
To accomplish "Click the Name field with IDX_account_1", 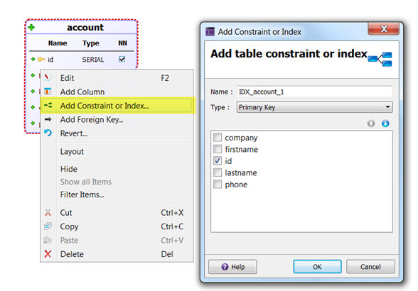I will (x=314, y=92).
